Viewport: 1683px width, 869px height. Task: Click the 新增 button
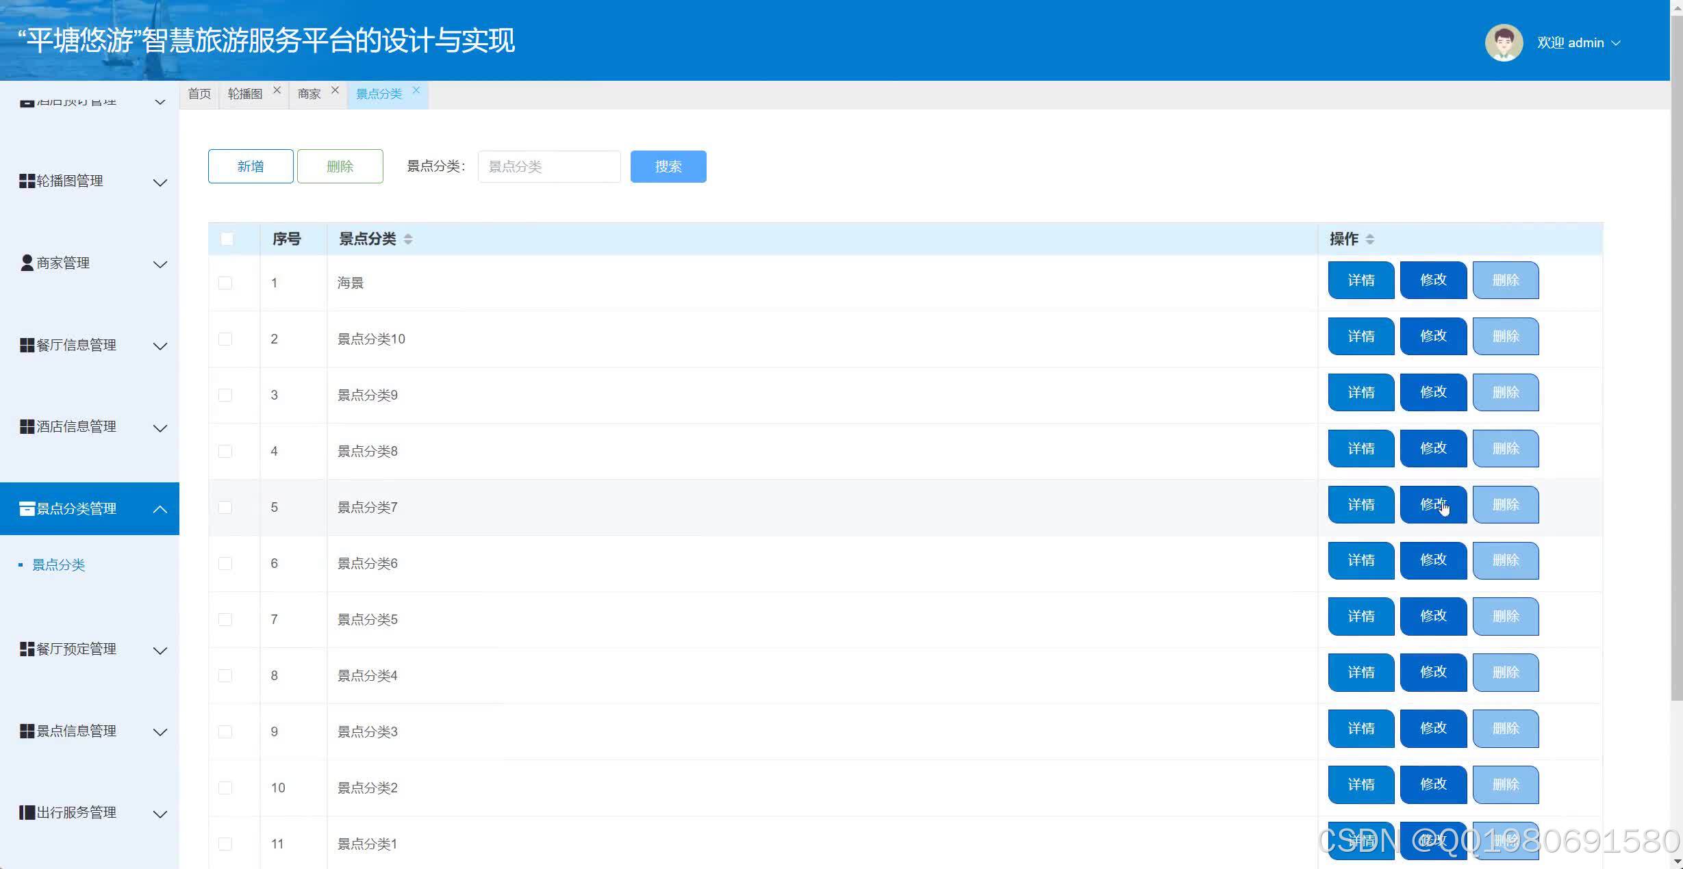click(x=250, y=166)
